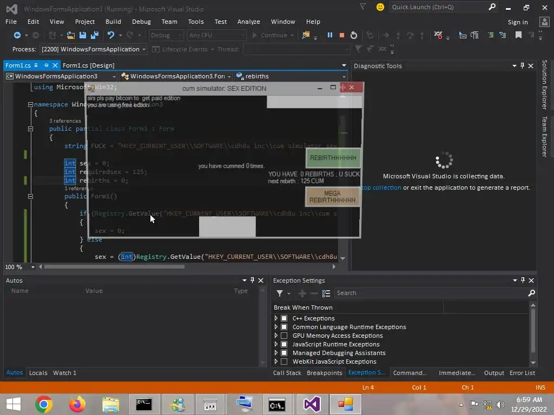Click the bookmark icon in toolbar
Viewport: 554px width, 415px height.
(x=518, y=35)
